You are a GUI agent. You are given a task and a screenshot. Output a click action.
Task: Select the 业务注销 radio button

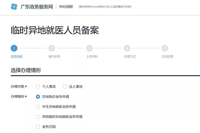[38, 127]
